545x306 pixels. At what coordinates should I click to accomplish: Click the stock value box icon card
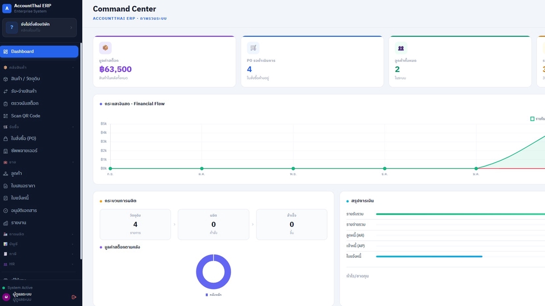tap(106, 48)
